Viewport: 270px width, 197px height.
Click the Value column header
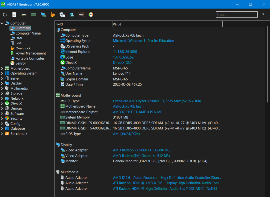167,24
